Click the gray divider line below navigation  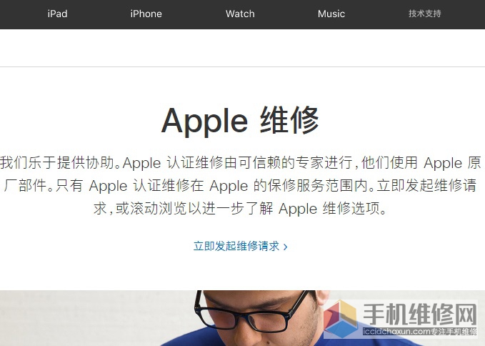pos(243,66)
